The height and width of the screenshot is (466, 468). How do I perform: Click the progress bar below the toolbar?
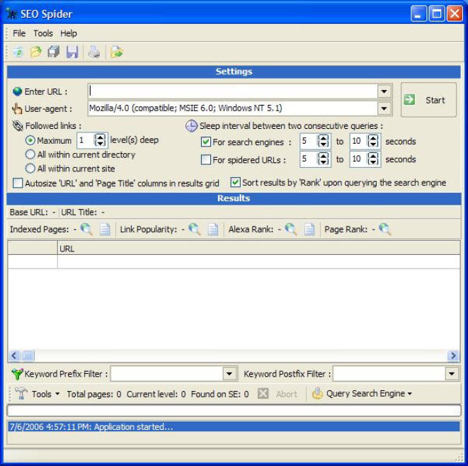[234, 411]
